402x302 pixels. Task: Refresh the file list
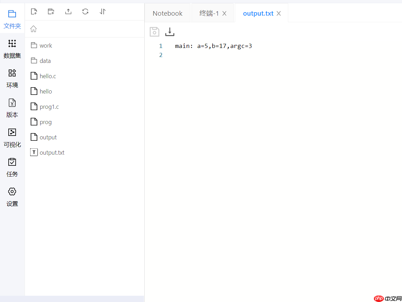click(x=85, y=11)
